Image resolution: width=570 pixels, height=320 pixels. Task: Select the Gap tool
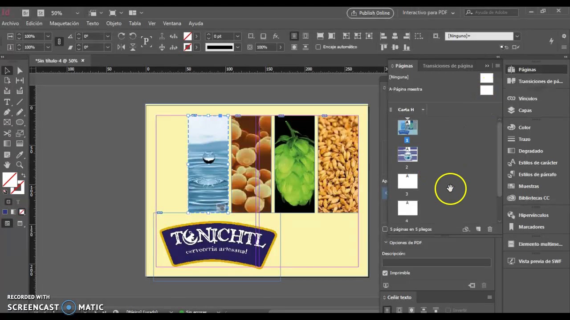[20, 80]
